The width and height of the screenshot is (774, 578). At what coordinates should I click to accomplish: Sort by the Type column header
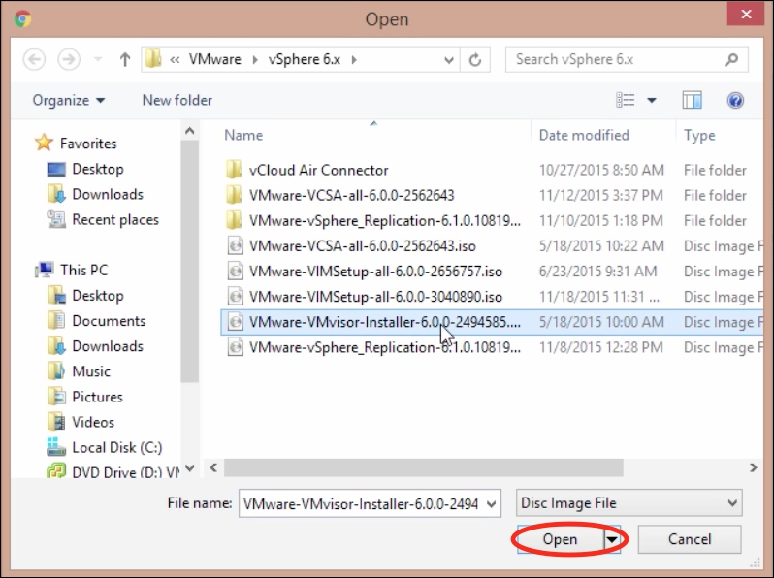(699, 135)
